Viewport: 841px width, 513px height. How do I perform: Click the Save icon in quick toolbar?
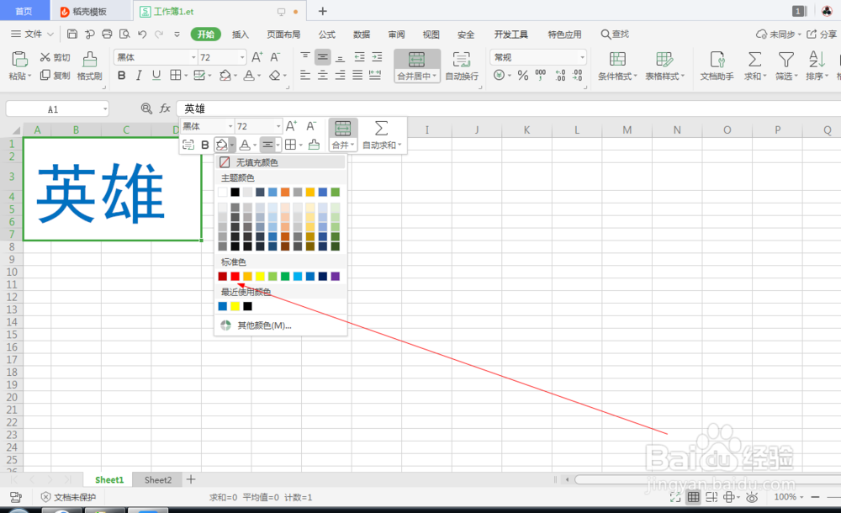click(x=72, y=34)
